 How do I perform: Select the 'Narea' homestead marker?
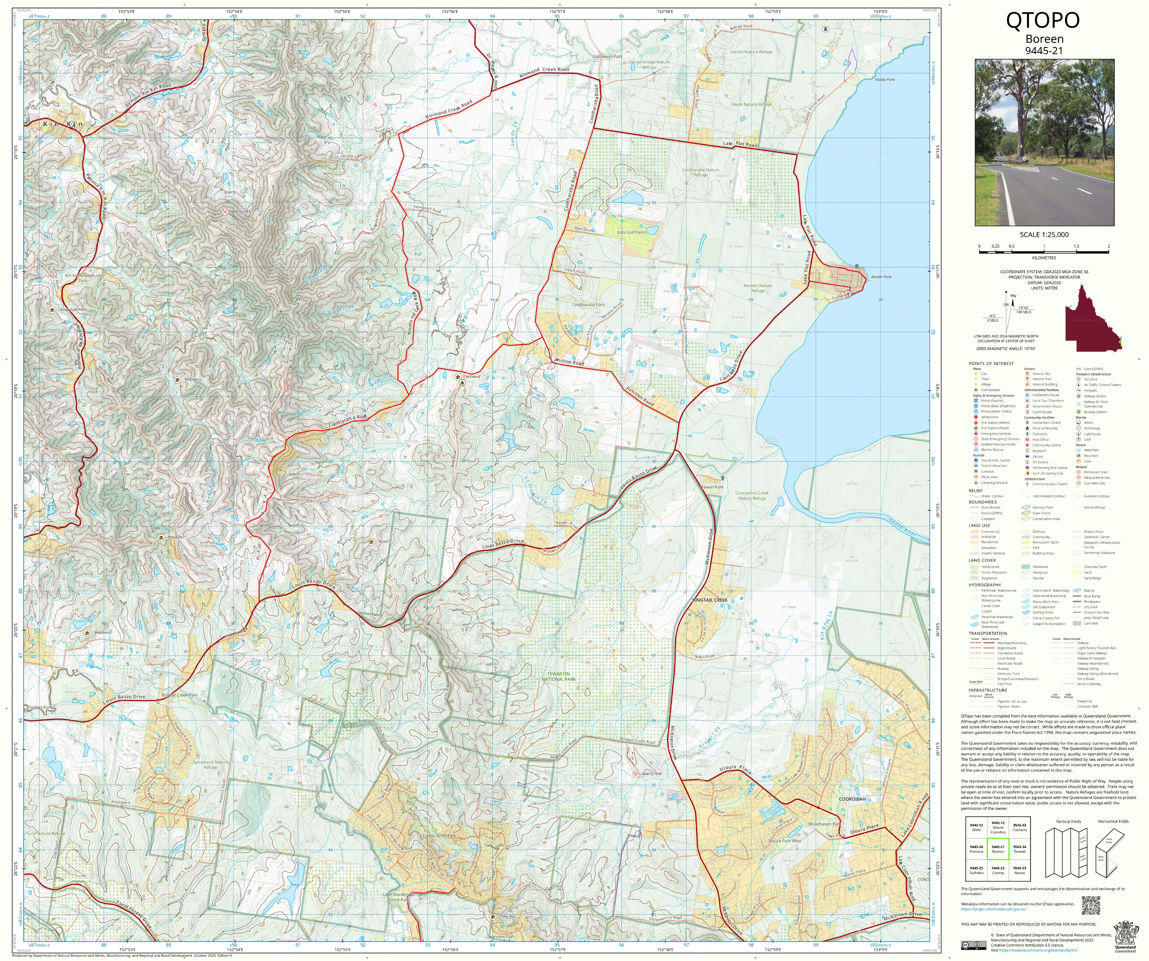click(372, 541)
